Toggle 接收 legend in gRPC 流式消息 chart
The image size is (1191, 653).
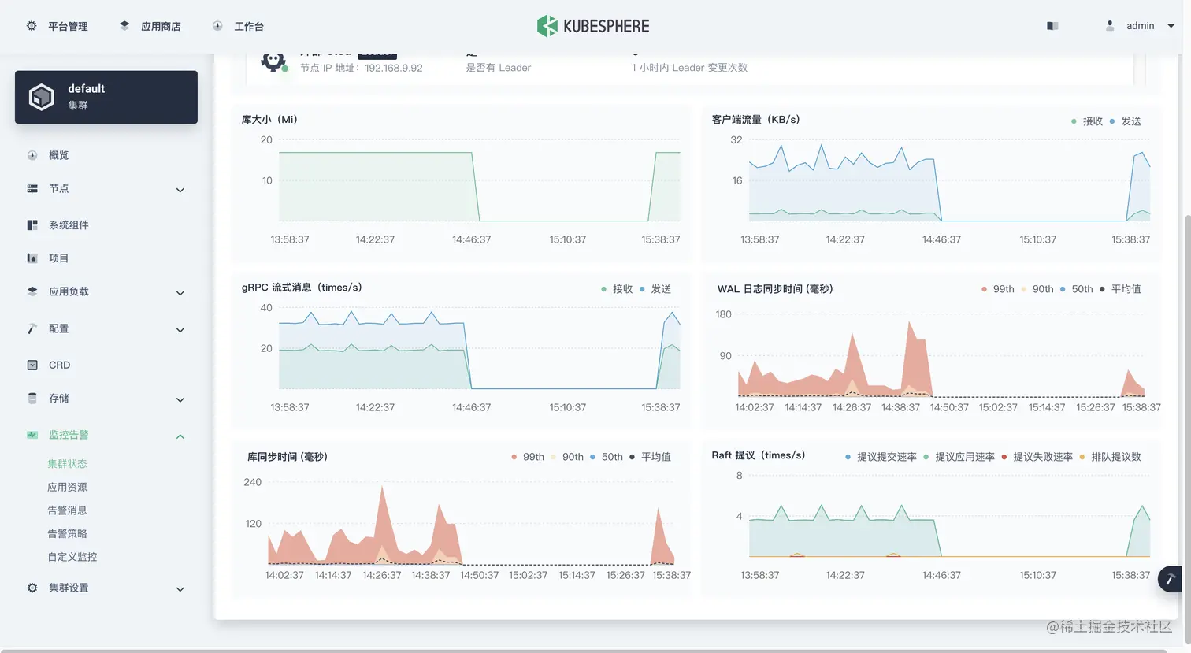tap(617, 289)
